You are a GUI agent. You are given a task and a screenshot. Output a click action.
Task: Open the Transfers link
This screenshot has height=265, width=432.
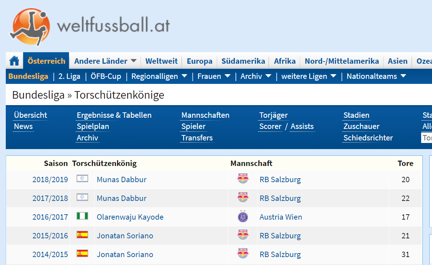pos(197,138)
